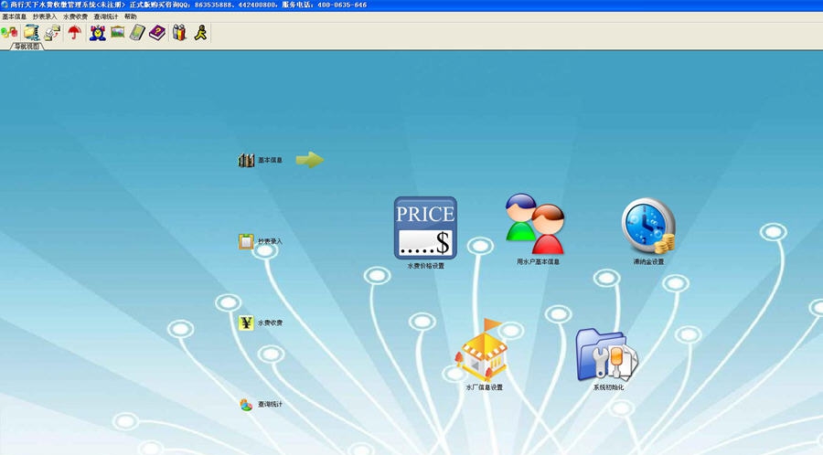Click the blue alarm clock toolbar icon
This screenshot has height=455, width=823.
click(98, 33)
